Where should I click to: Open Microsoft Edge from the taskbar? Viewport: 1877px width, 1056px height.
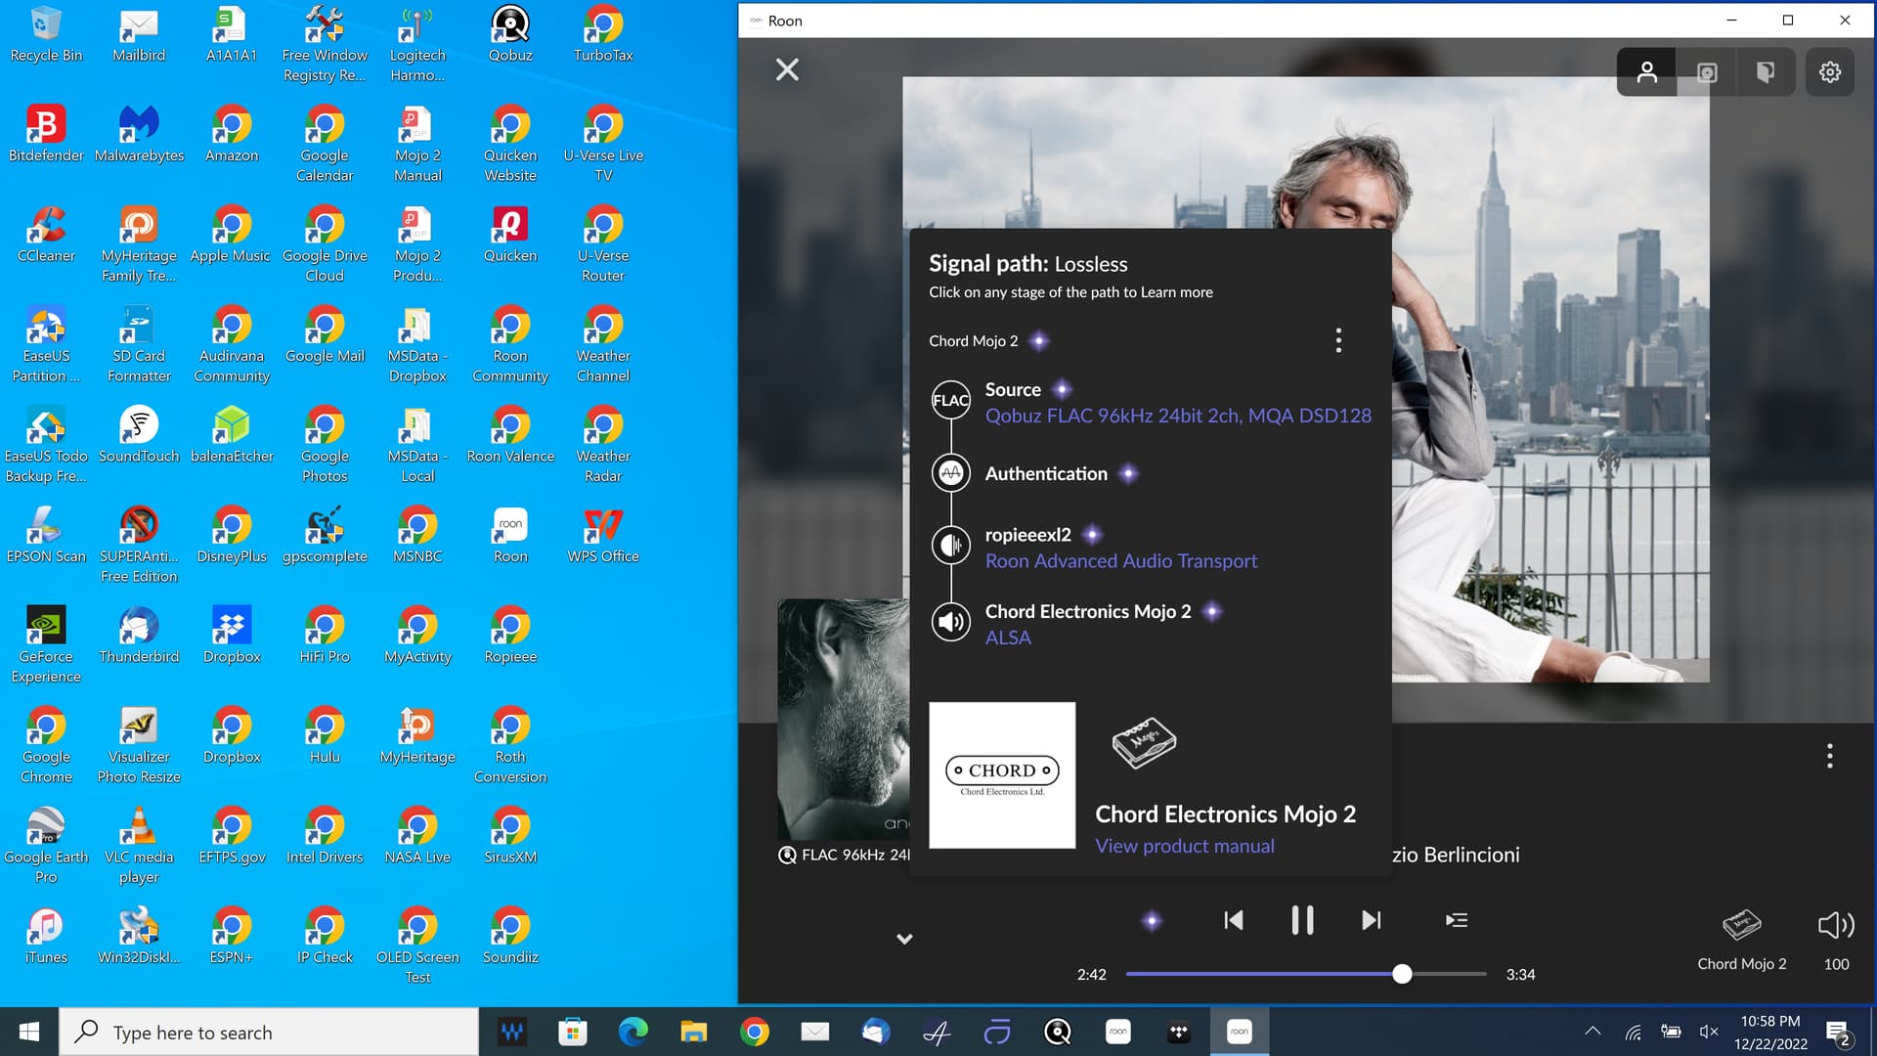[633, 1032]
